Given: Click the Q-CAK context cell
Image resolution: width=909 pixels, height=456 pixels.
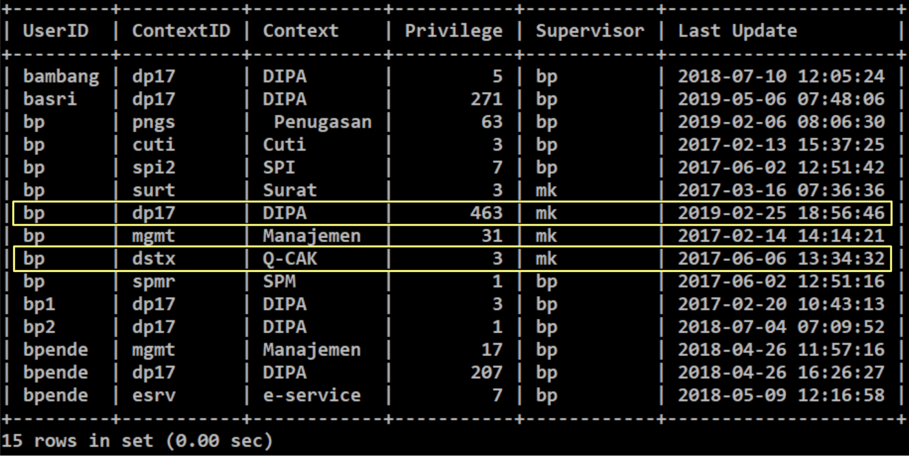Looking at the screenshot, I should (x=290, y=259).
